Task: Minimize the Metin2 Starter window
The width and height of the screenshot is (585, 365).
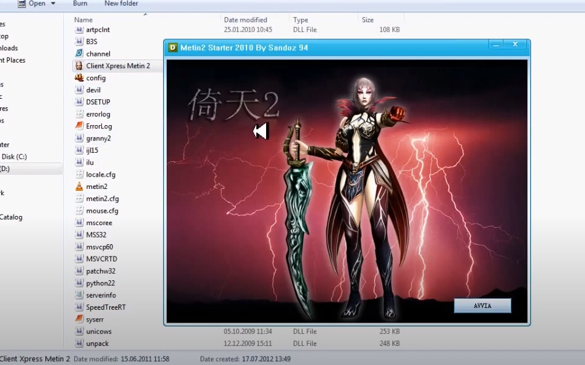Action: [496, 45]
